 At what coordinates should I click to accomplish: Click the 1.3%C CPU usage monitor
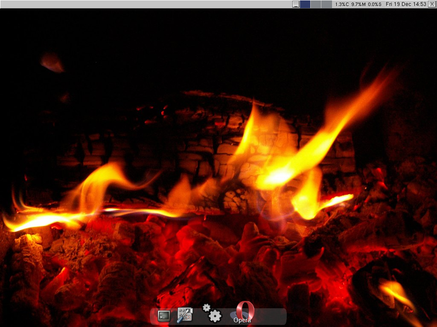(342, 4)
